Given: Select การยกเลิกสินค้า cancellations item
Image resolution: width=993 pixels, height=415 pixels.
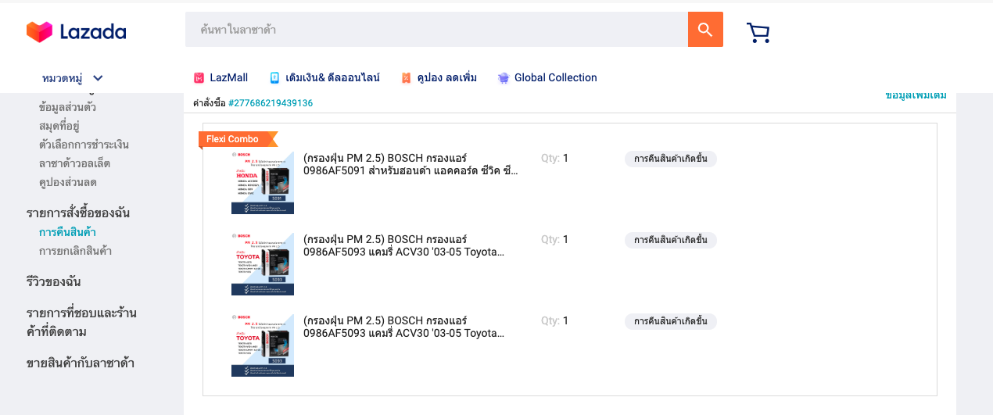Looking at the screenshot, I should (75, 251).
